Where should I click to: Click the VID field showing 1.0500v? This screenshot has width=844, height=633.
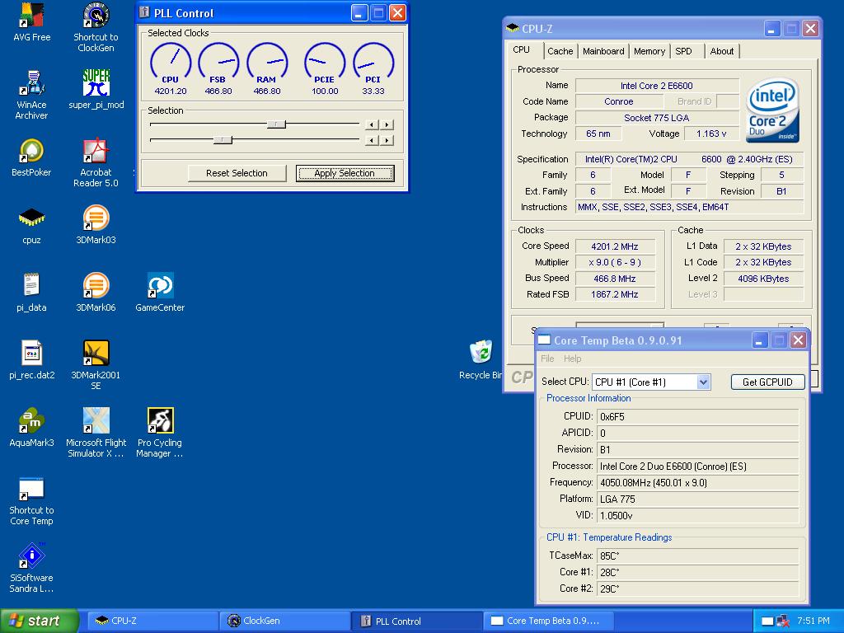[697, 516]
